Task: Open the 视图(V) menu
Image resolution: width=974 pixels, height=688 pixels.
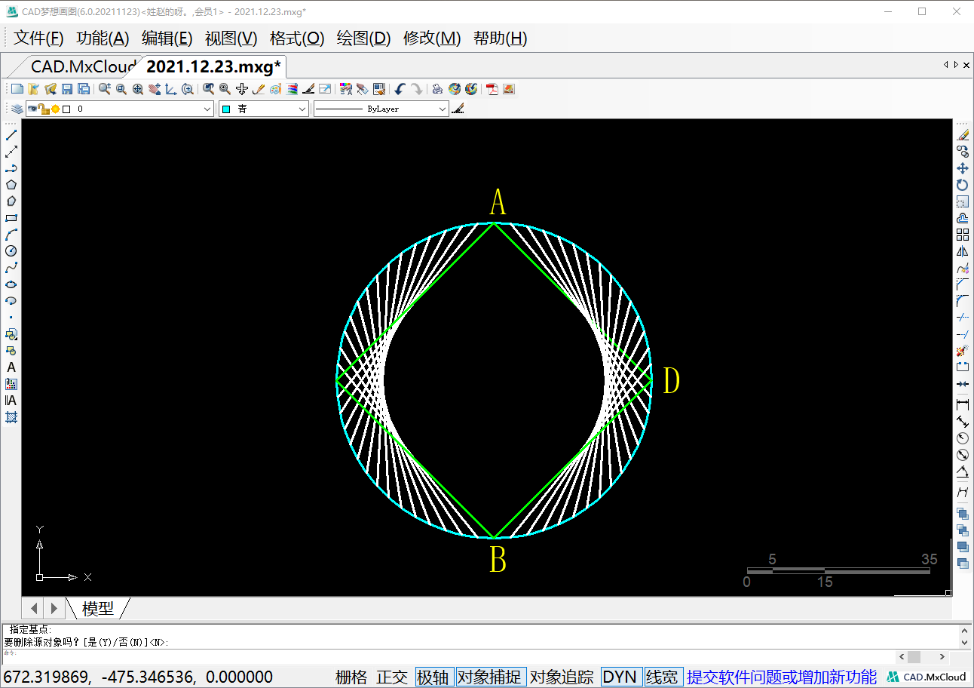Action: [231, 38]
